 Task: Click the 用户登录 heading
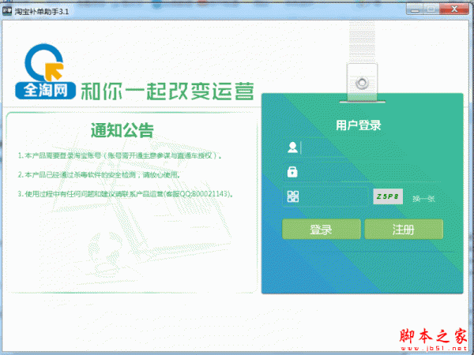click(359, 125)
